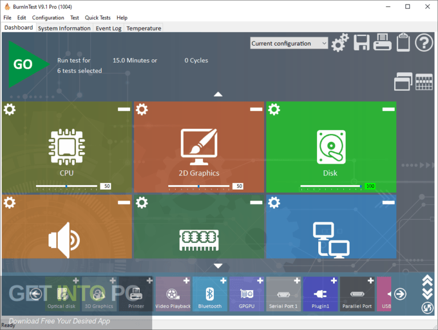Open 2D Graphics test settings gear
Screen dimensions: 438x330
pos(141,109)
